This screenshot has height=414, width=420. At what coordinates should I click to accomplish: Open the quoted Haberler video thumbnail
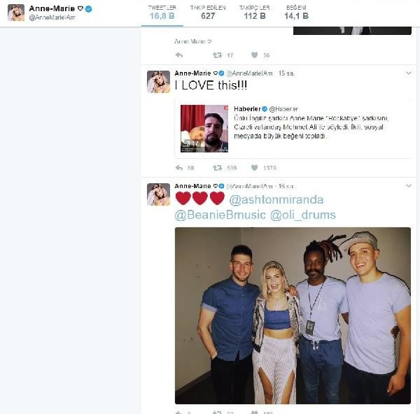click(204, 129)
